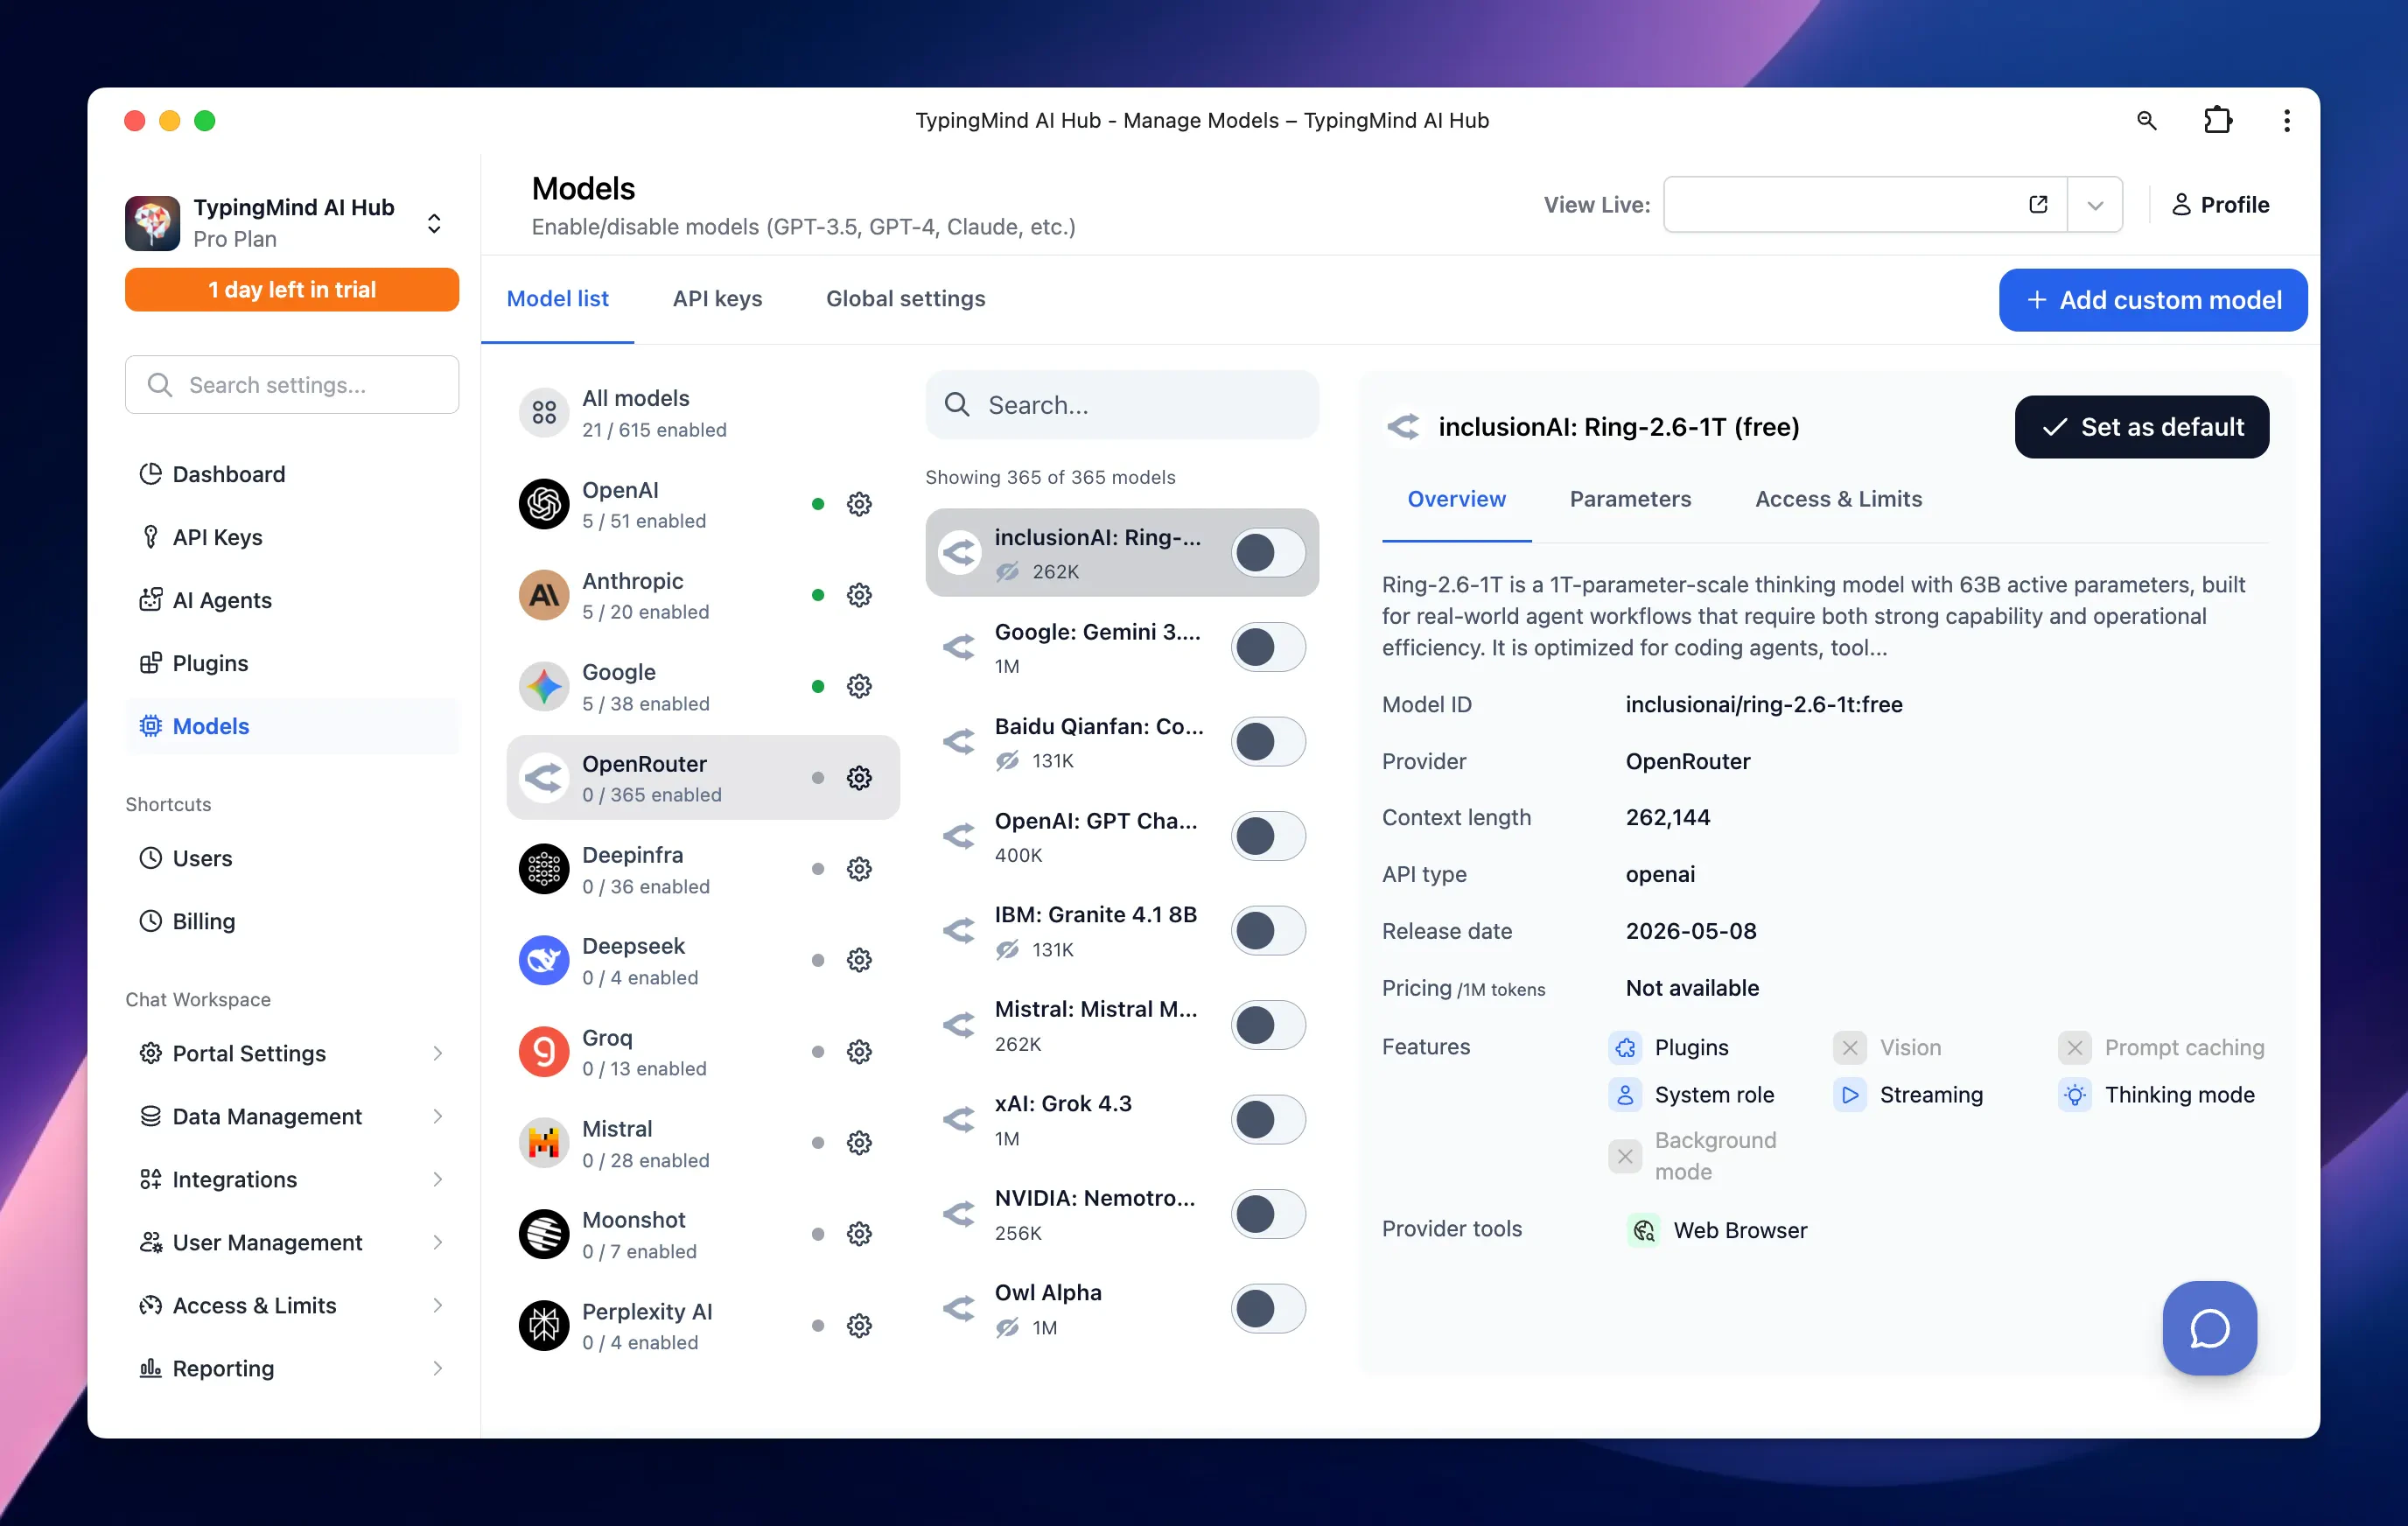Click the browser extensions puzzle icon
The image size is (2408, 1526).
[x=2217, y=121]
